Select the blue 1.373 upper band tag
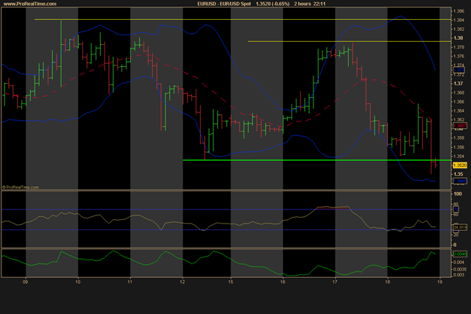This screenshot has width=471, height=314. coord(458,70)
